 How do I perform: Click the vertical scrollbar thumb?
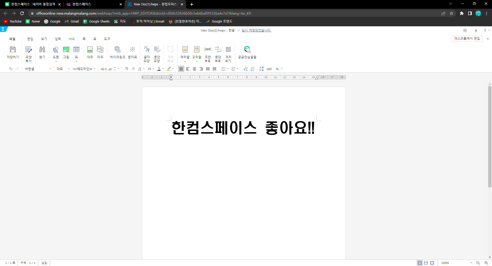490,137
